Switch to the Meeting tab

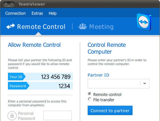coord(96,26)
